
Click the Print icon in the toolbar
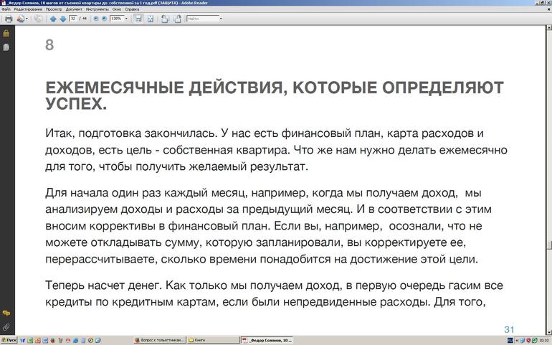click(x=9, y=19)
